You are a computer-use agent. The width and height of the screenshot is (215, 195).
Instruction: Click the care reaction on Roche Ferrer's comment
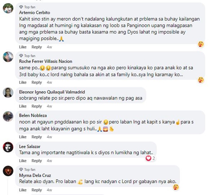click(201, 80)
